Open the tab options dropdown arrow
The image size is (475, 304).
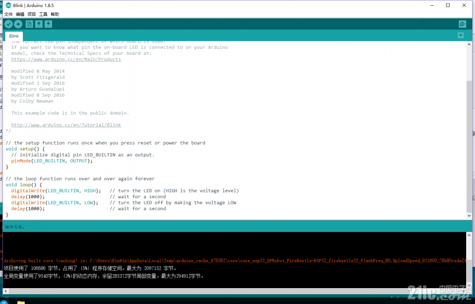pyautogui.click(x=461, y=36)
